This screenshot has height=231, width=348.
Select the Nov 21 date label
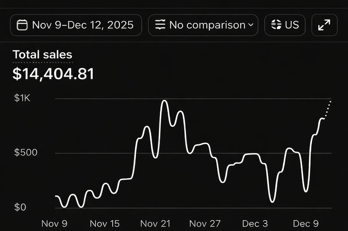[x=155, y=224]
